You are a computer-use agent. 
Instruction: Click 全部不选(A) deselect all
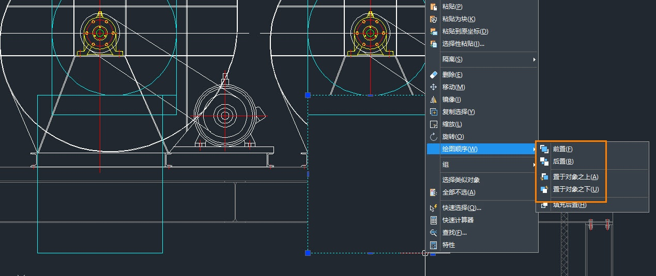481,192
